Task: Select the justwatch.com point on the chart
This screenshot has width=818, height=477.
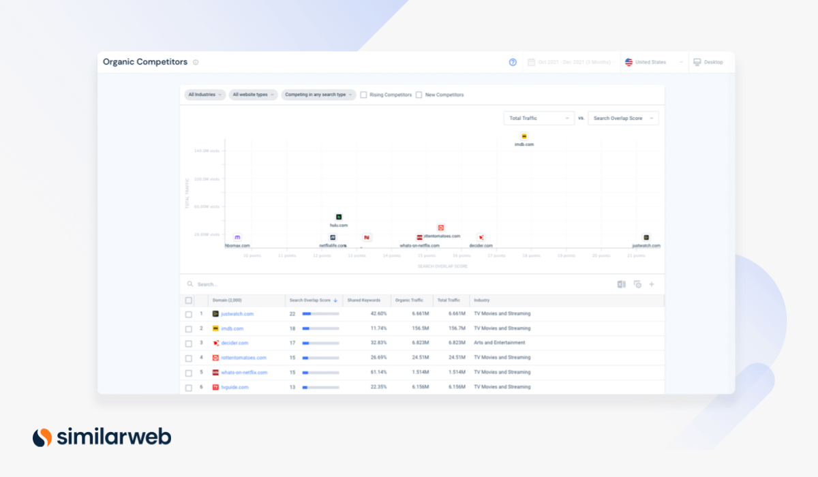Action: [646, 237]
